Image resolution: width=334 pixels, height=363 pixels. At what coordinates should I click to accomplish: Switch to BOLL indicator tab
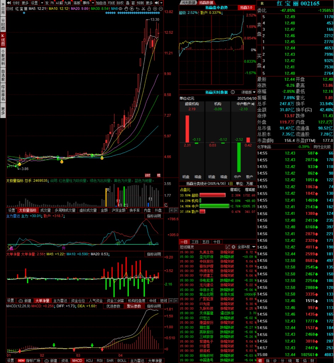(122, 361)
